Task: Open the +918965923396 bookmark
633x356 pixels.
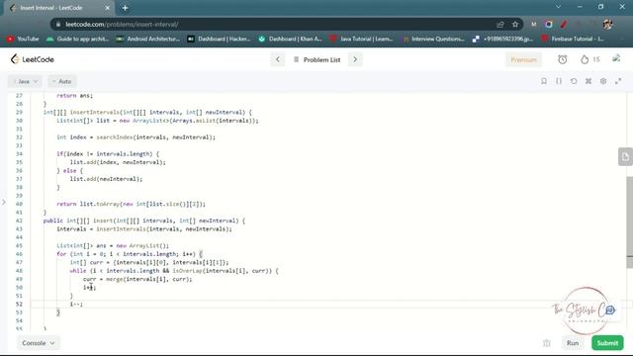Action: tap(503, 39)
